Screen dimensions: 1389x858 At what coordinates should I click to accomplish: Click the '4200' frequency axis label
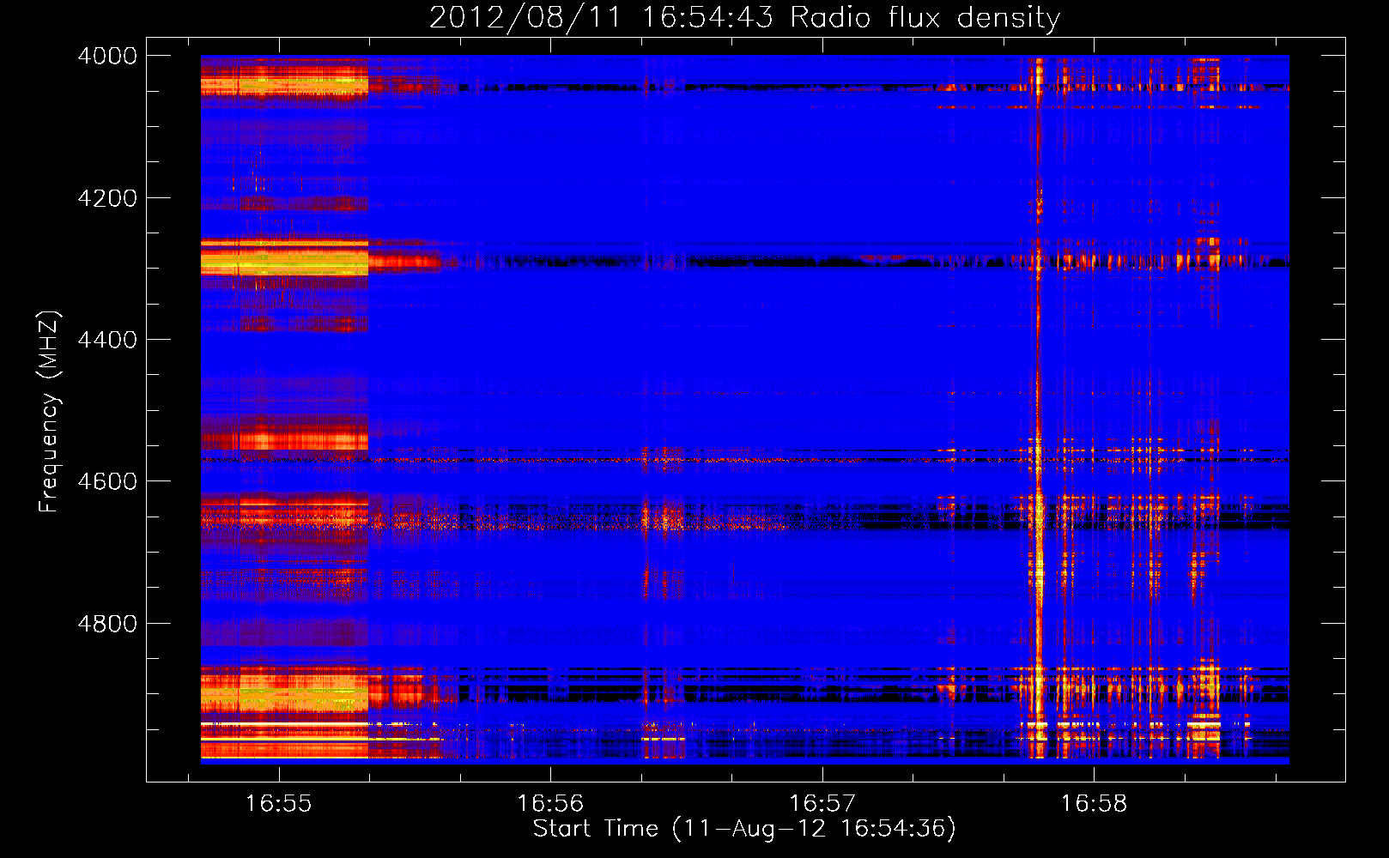[x=107, y=198]
